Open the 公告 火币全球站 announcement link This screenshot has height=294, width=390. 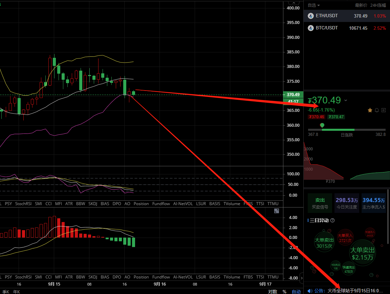click(349, 291)
